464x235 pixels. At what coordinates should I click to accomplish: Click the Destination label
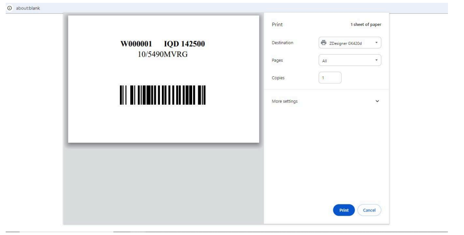(x=282, y=43)
